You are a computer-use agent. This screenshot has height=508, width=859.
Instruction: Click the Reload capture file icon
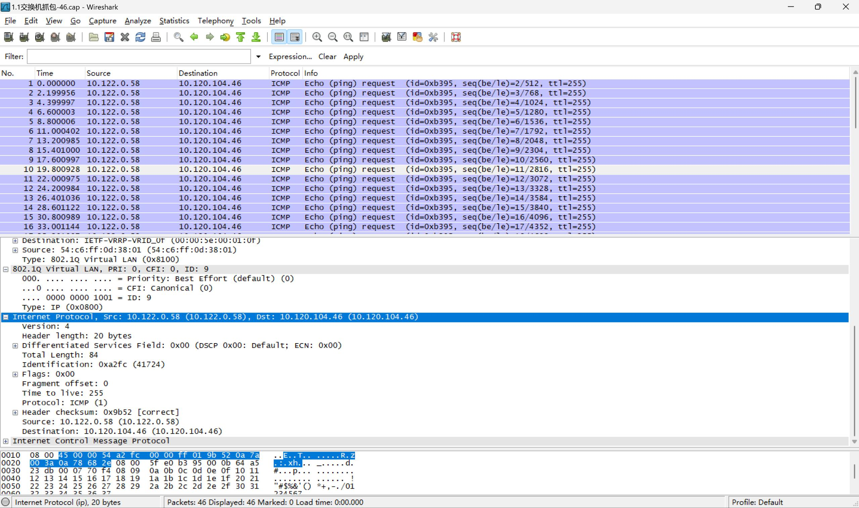click(140, 37)
